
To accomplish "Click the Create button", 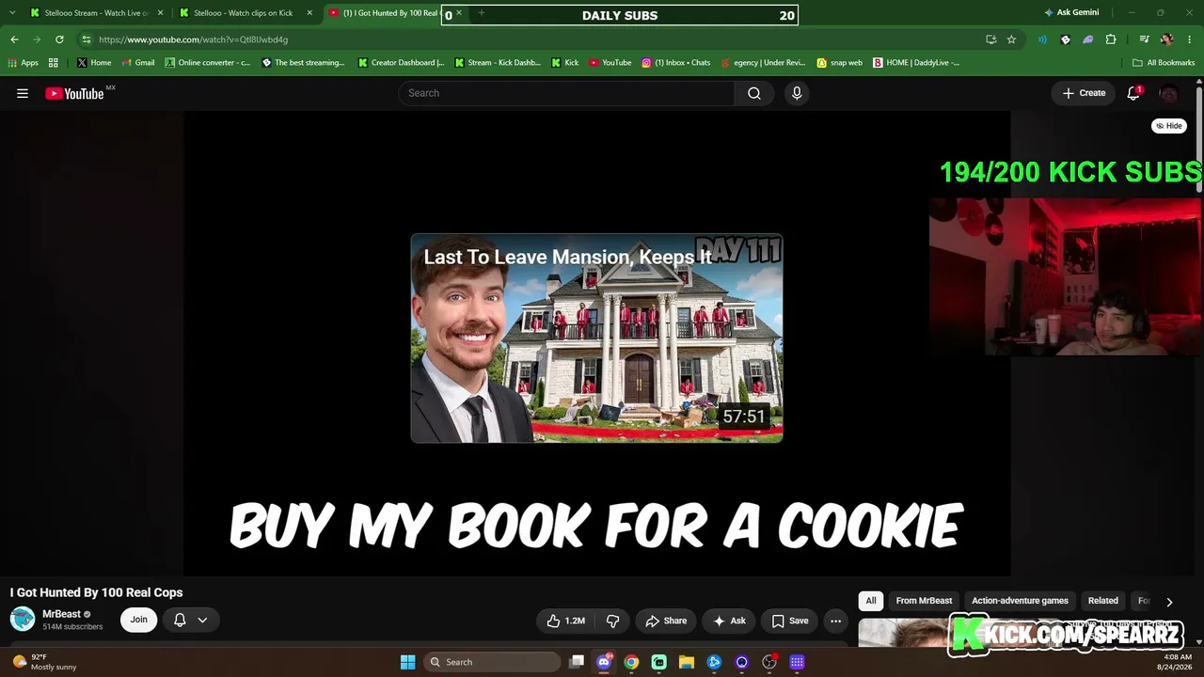I will 1084,93.
